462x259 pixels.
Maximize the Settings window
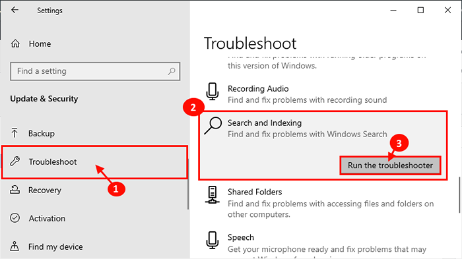point(420,11)
